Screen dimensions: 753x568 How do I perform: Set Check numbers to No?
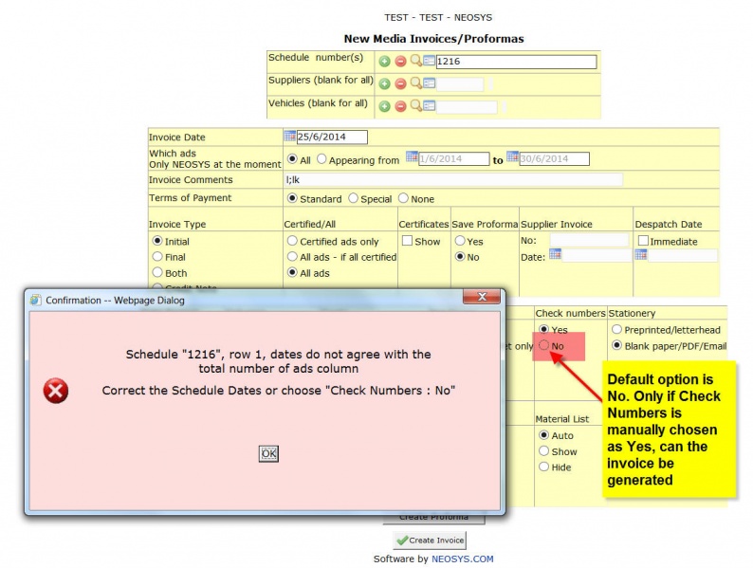click(543, 345)
